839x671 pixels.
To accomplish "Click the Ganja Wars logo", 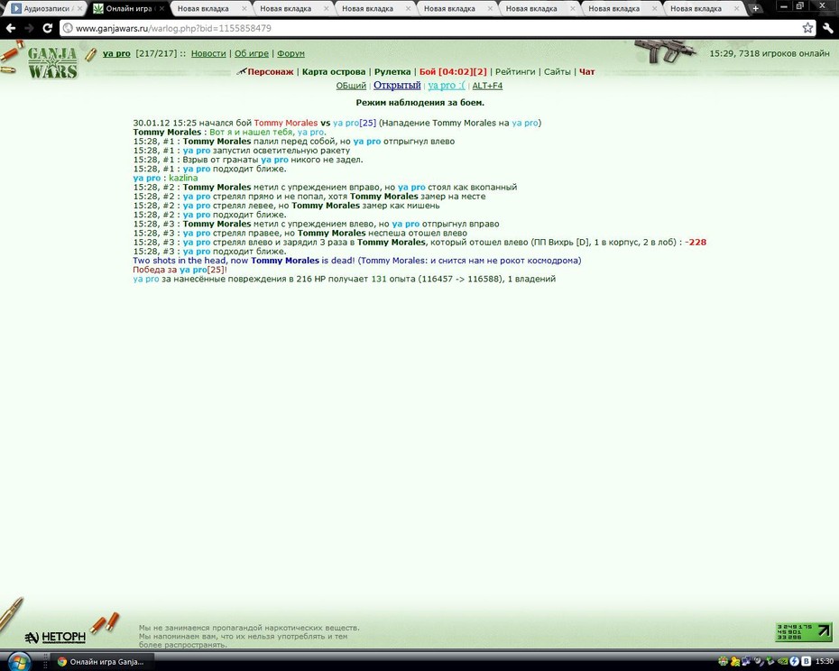I will click(x=52, y=62).
